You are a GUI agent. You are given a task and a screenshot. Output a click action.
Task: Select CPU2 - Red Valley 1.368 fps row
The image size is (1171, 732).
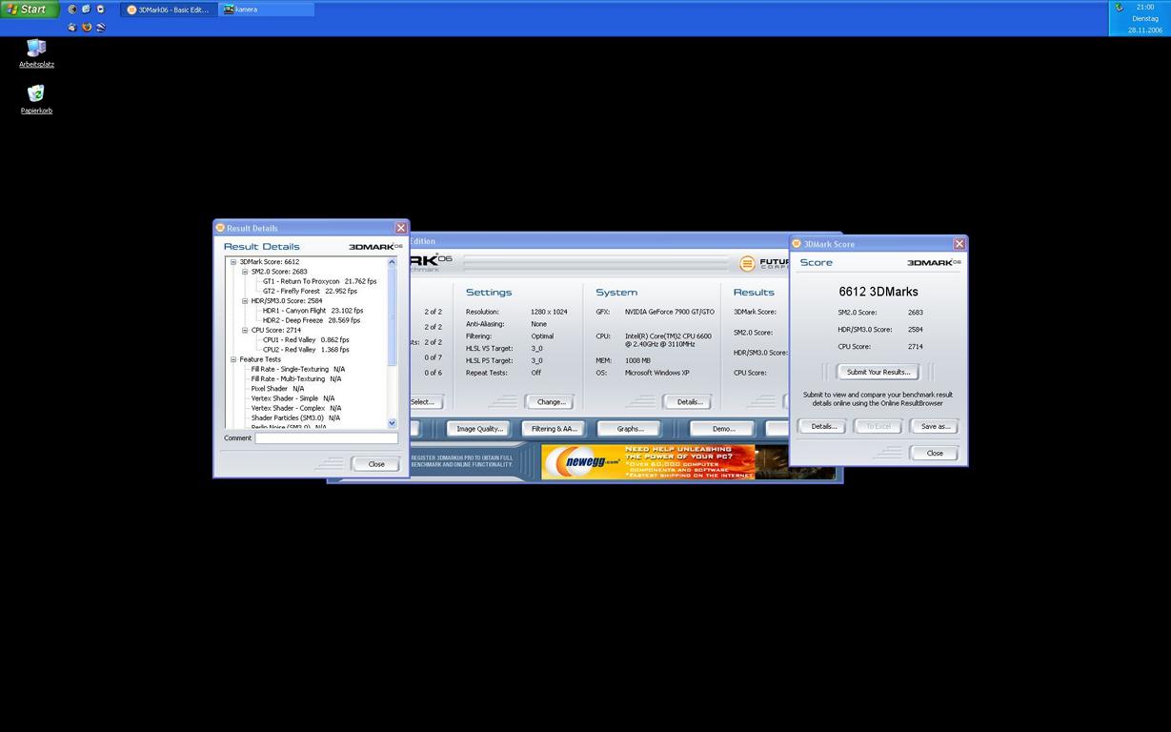306,350
